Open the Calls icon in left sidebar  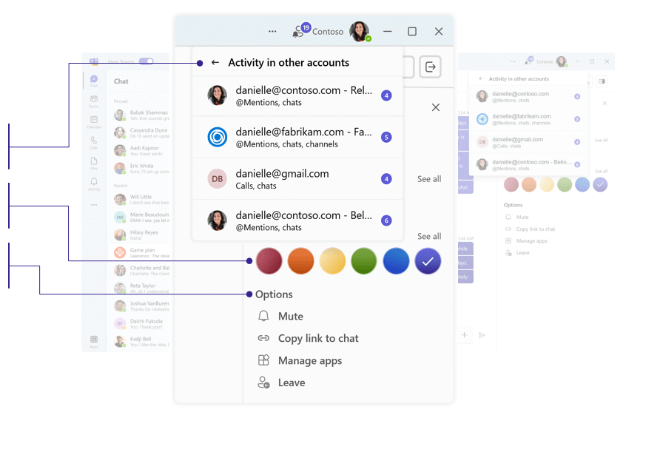coord(94,141)
